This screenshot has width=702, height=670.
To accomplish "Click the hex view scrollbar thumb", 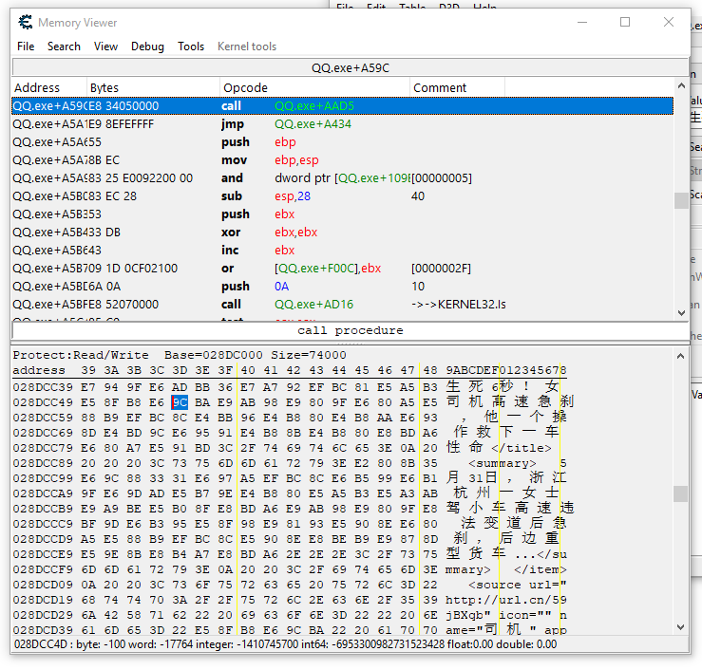I will pyautogui.click(x=680, y=493).
